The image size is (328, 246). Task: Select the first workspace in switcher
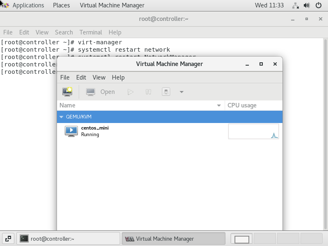242,239
